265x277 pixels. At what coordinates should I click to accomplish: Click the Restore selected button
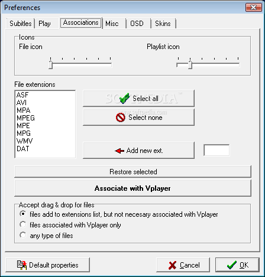[132, 172]
